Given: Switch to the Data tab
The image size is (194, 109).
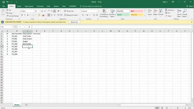Looking at the screenshot, I should click(x=48, y=6).
